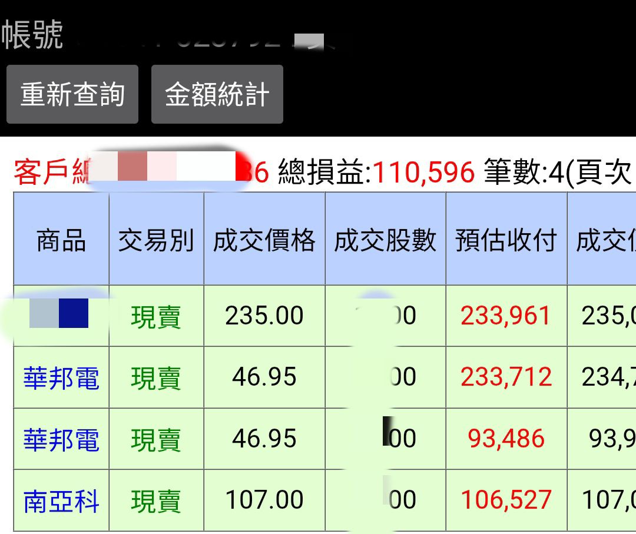Open the 南亞科 stock link
Viewport: 636px width, 534px height.
(61, 501)
